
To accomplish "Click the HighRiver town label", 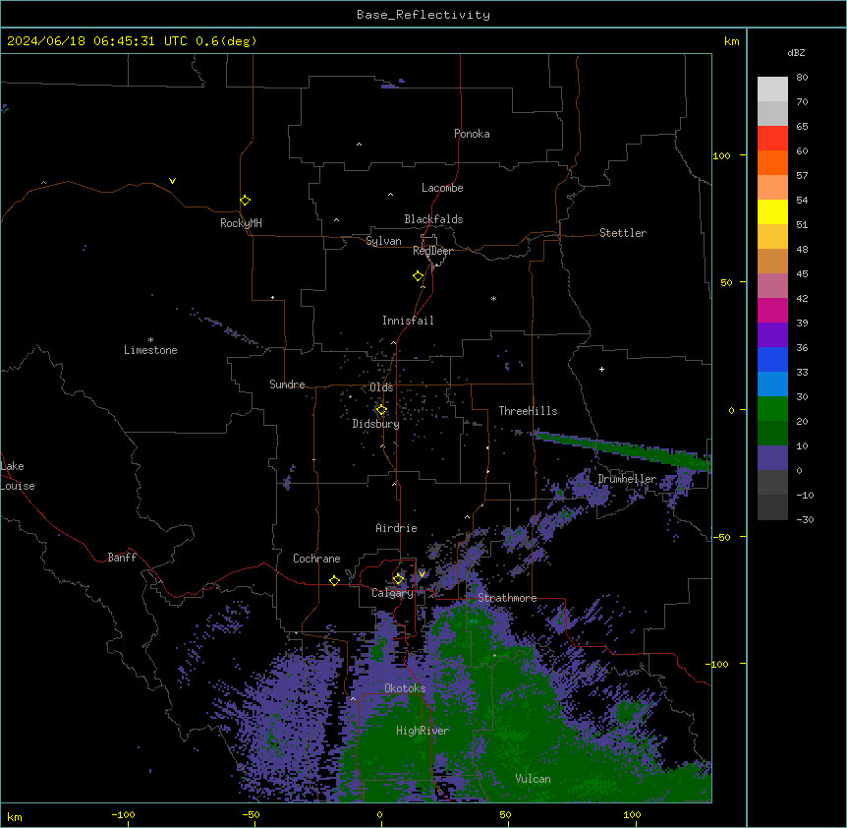I will pos(423,731).
